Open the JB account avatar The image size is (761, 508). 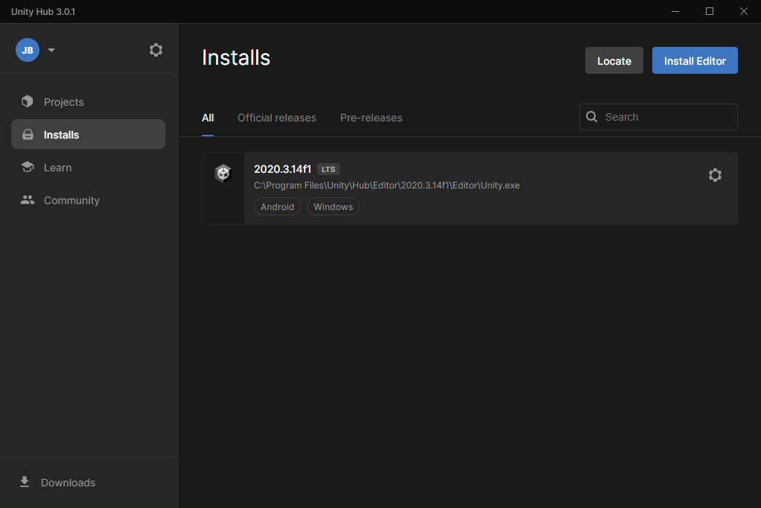pyautogui.click(x=27, y=50)
